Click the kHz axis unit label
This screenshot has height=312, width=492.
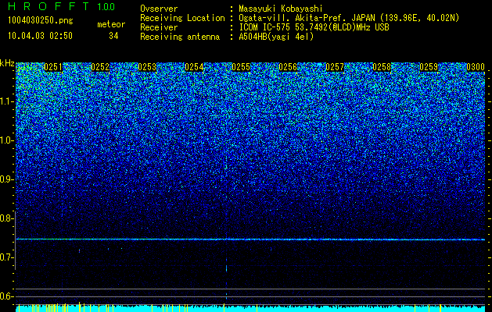click(x=7, y=63)
